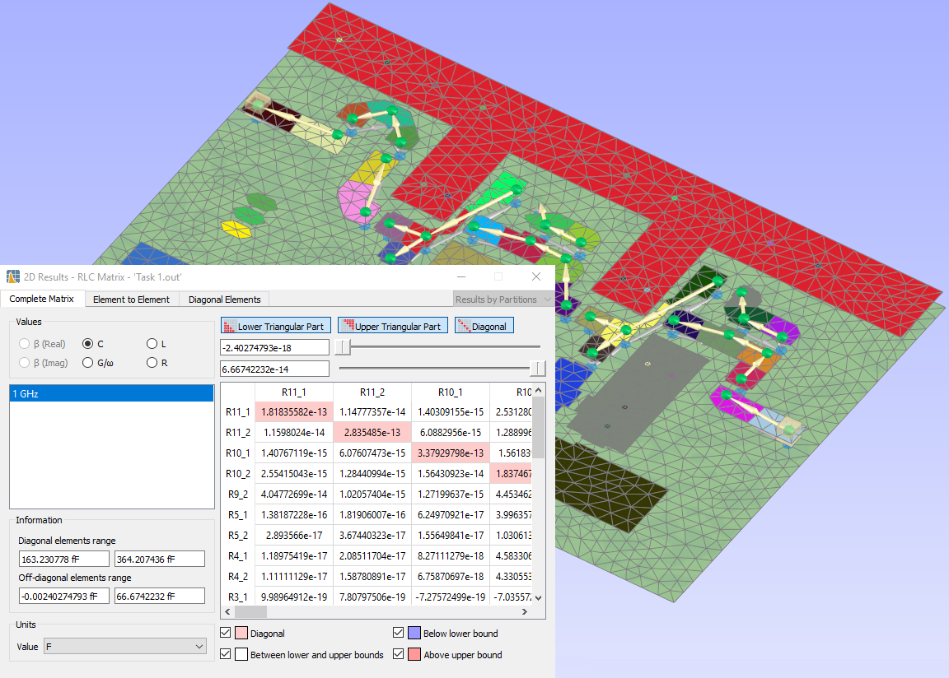Select the 1 GHz frequency entry
This screenshot has height=678, width=949.
pyautogui.click(x=111, y=394)
